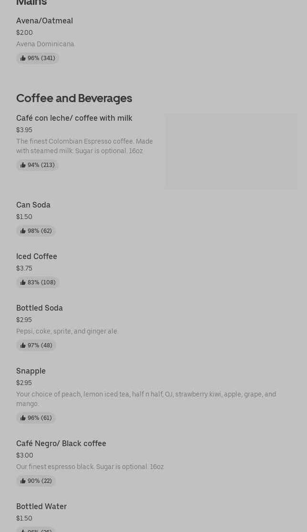This screenshot has height=532, width=307.
Task: Click the Coffee and Beverages heading
Action: [x=74, y=98]
